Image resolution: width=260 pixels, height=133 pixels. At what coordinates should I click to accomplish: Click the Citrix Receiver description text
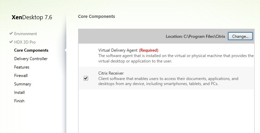(x=168, y=81)
